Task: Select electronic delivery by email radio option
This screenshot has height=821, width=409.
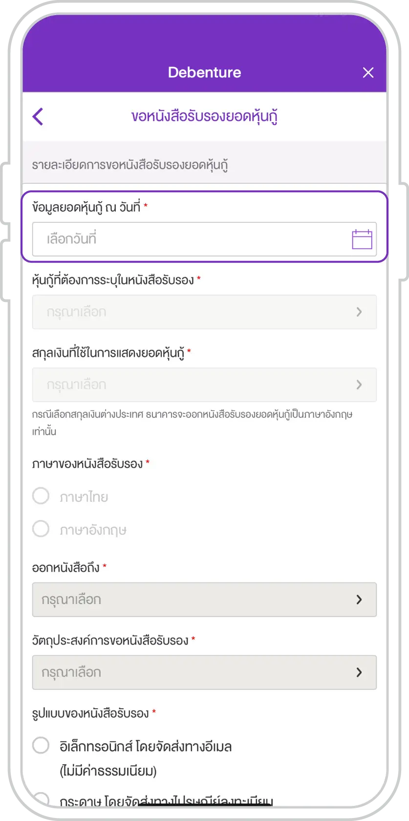Action: [x=41, y=746]
